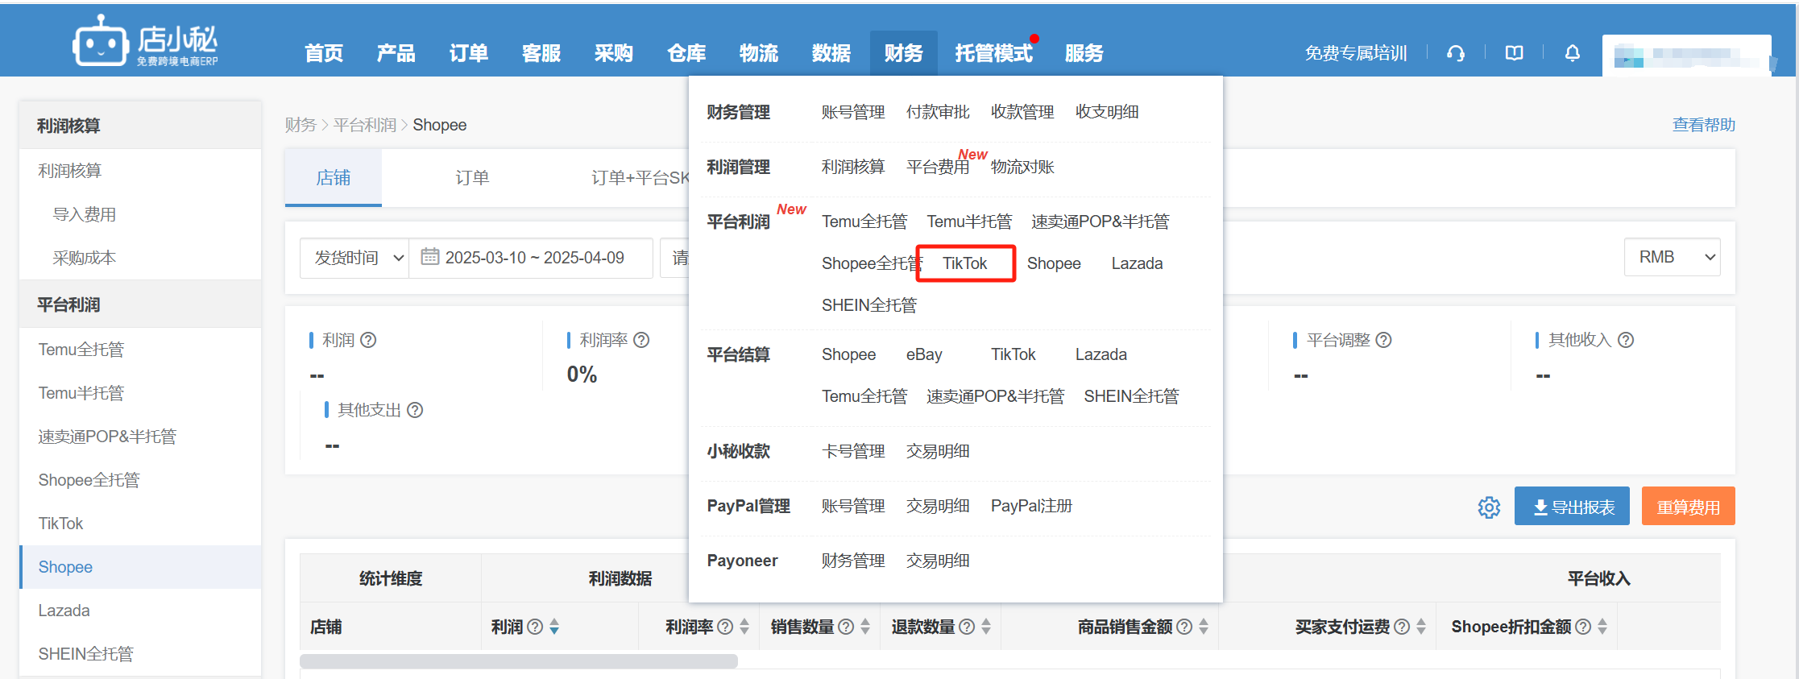1799x679 pixels.
Task: Click help icon in 销售数量 table header
Action: click(846, 627)
